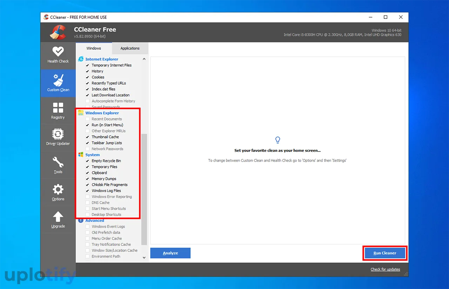Image resolution: width=449 pixels, height=289 pixels.
Task: Toggle Recently Typed URLs checkbox
Action: [x=88, y=83]
